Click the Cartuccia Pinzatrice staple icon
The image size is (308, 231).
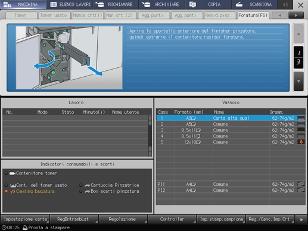tap(88, 185)
